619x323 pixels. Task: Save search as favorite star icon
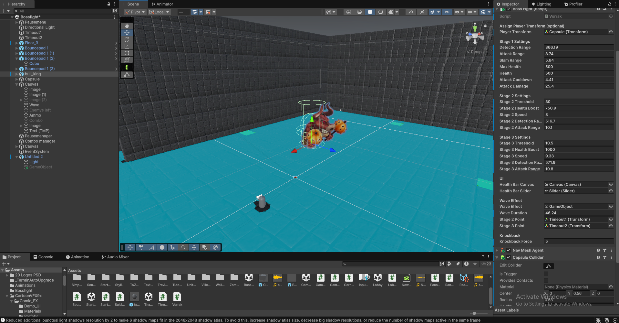click(475, 264)
